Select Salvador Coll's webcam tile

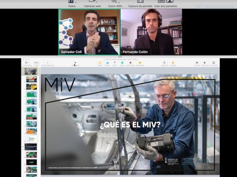pyautogui.click(x=89, y=32)
